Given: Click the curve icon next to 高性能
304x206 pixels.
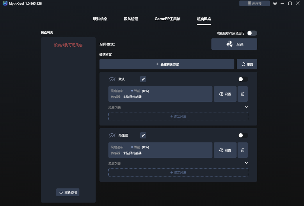Looking at the screenshot, I should point(112,135).
